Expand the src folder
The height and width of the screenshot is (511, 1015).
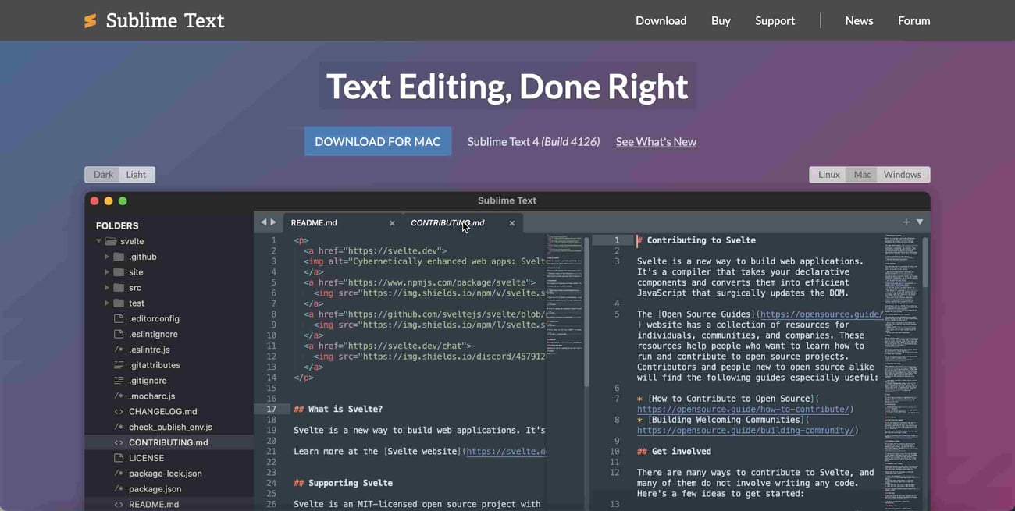click(106, 287)
